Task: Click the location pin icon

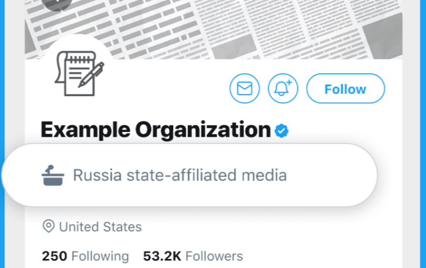Action: (49, 226)
